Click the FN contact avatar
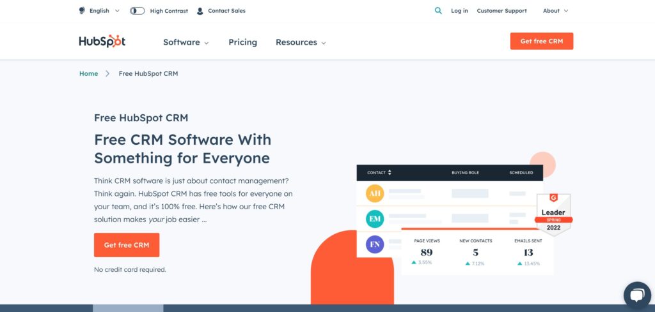The image size is (655, 312). point(375,244)
